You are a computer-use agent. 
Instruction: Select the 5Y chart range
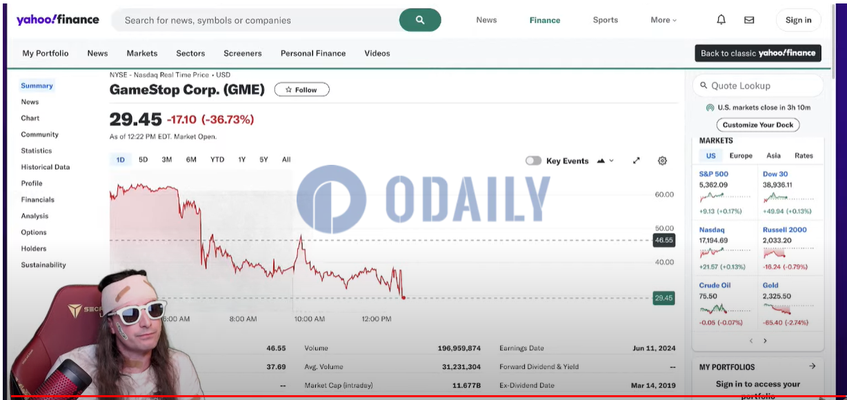[263, 159]
